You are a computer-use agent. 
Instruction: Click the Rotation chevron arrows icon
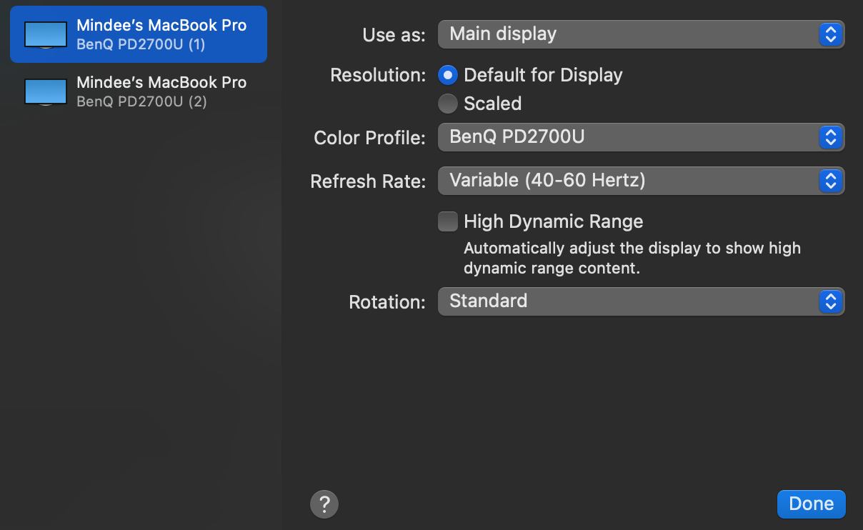click(x=829, y=301)
